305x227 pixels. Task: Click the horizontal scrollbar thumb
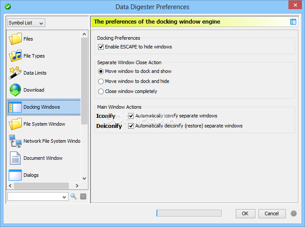click(41, 186)
